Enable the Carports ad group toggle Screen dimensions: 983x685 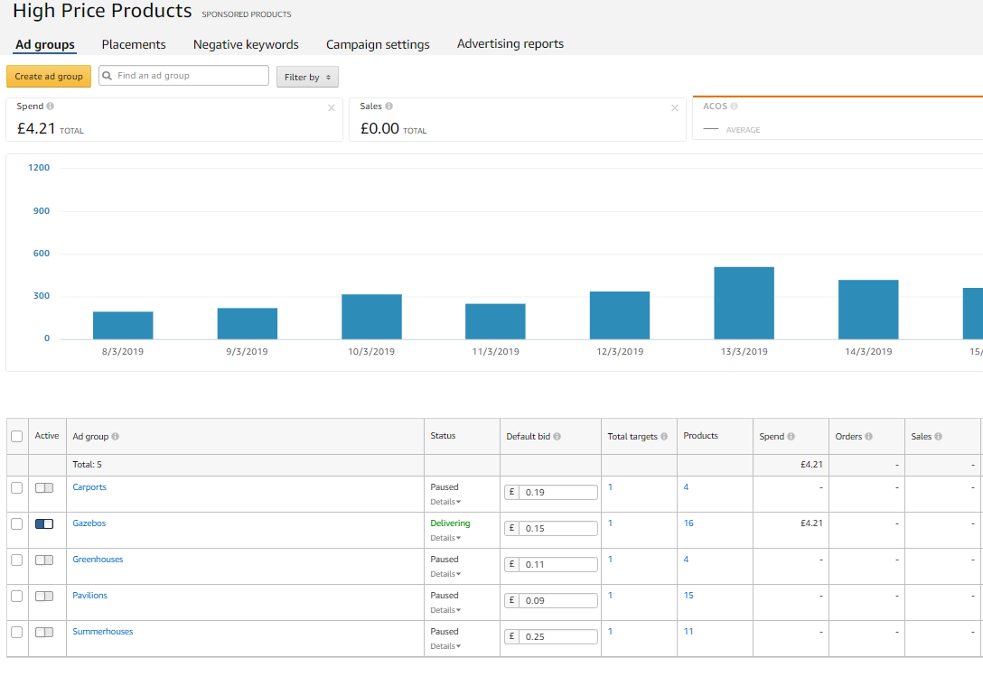[44, 487]
